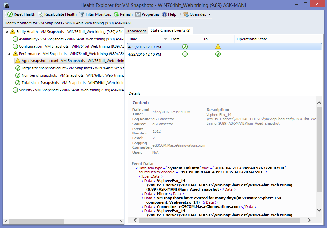
Task: Click the Refresh button label
Action: point(126,14)
